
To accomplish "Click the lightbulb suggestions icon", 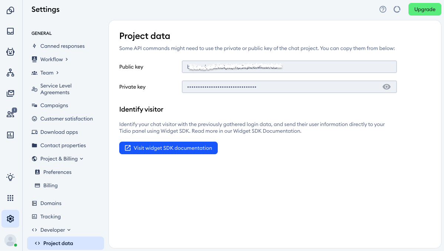I will pyautogui.click(x=10, y=177).
